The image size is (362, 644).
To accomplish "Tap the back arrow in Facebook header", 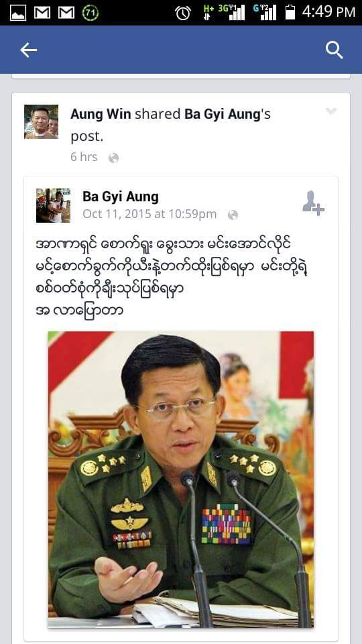I will click(x=28, y=50).
